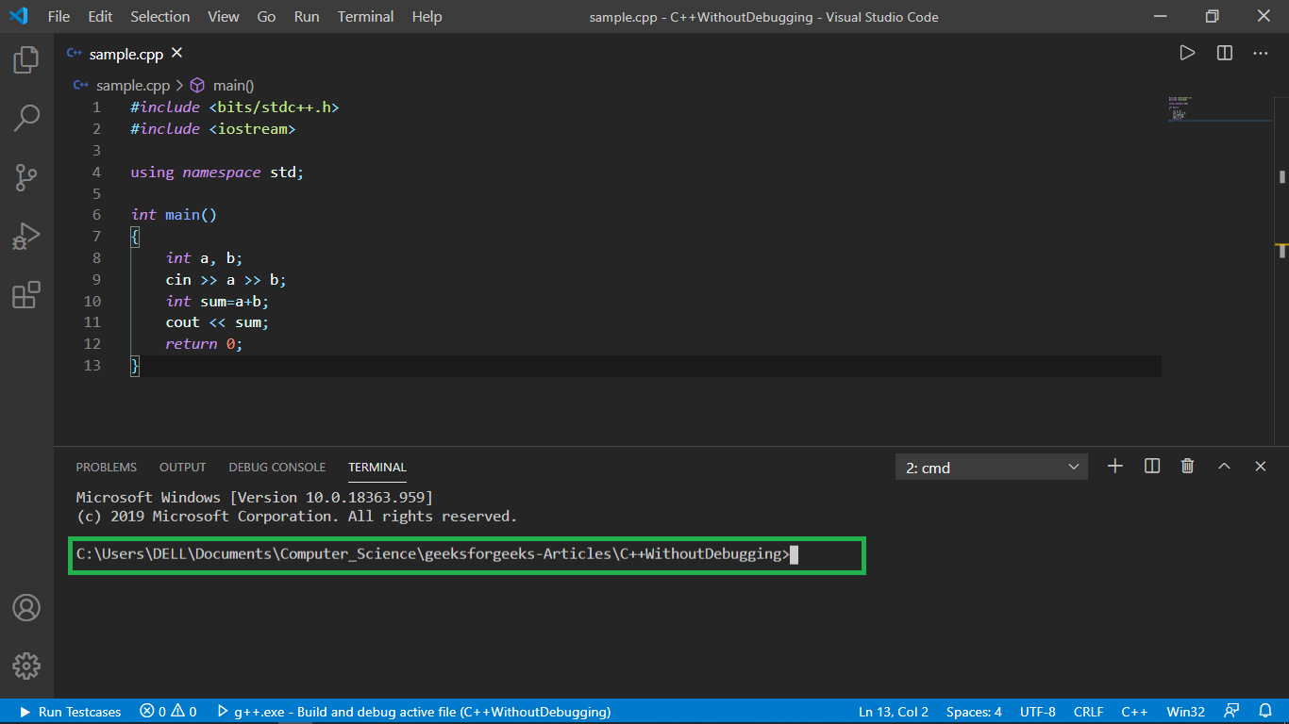The height and width of the screenshot is (724, 1289).
Task: Open the editor More Actions ellipsis
Action: [x=1261, y=54]
